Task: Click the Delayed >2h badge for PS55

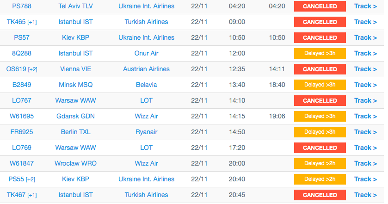Action: click(x=320, y=179)
